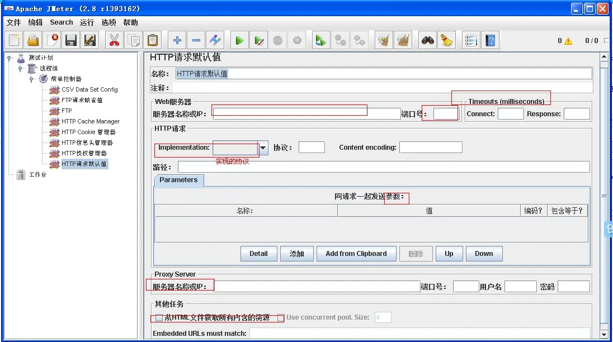Viewport: 613px width, 342px height.
Task: Click the Response timeout field
Action: 577,114
